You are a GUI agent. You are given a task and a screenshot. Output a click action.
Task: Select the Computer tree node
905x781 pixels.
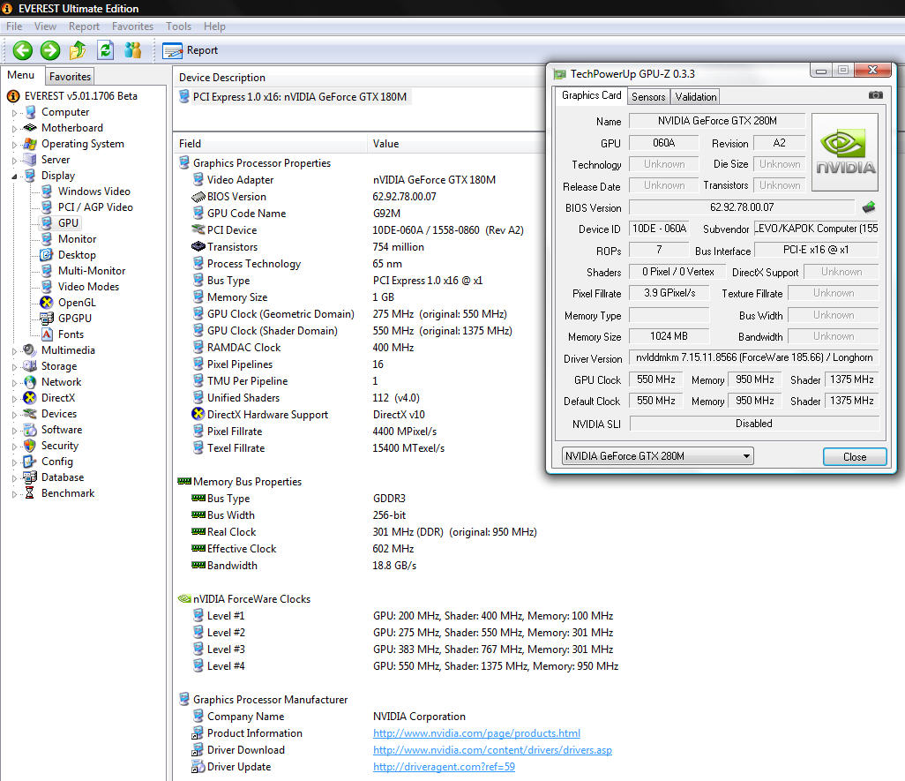pos(65,112)
